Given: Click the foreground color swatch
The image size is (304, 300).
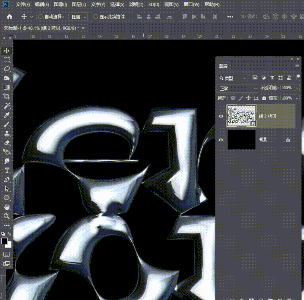Looking at the screenshot, I should (x=4, y=241).
